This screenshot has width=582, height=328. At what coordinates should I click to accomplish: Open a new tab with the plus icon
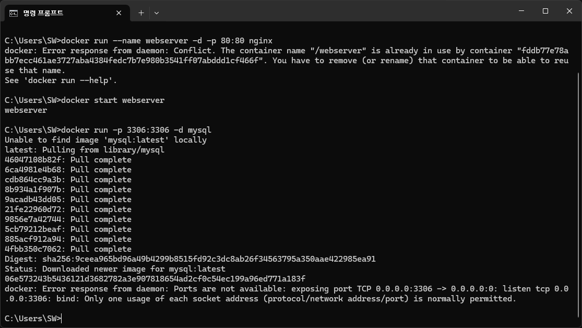141,13
